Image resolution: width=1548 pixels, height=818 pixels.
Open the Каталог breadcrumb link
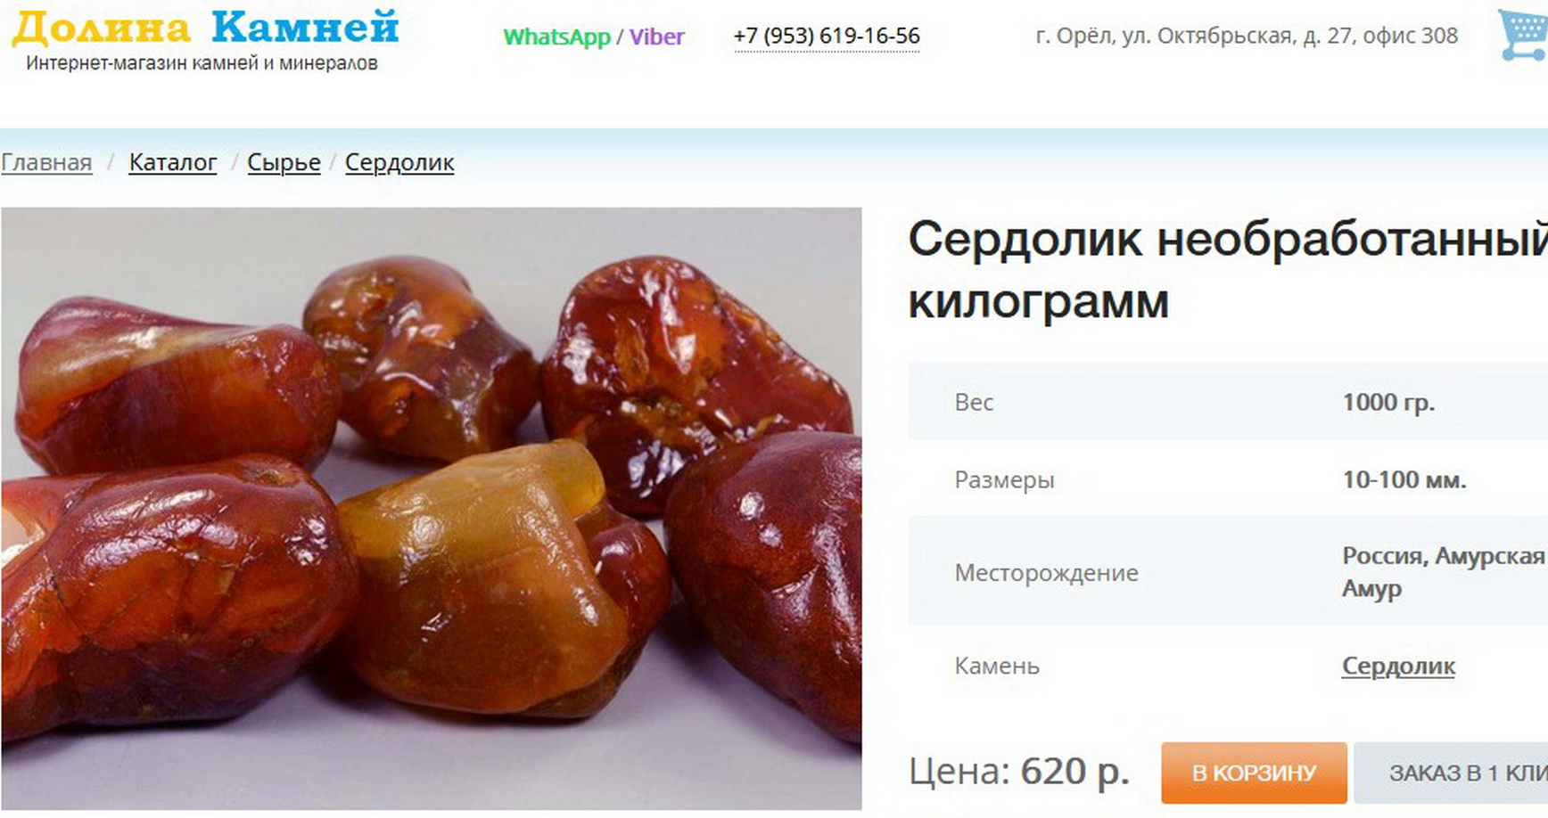173,162
